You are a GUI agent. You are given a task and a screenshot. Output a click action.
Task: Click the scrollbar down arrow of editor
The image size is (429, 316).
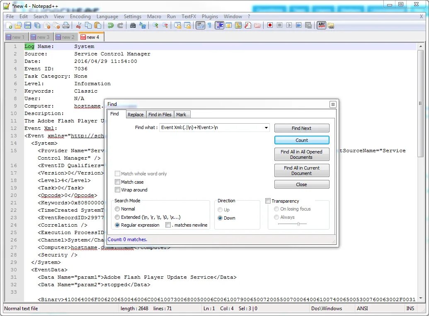click(x=421, y=298)
